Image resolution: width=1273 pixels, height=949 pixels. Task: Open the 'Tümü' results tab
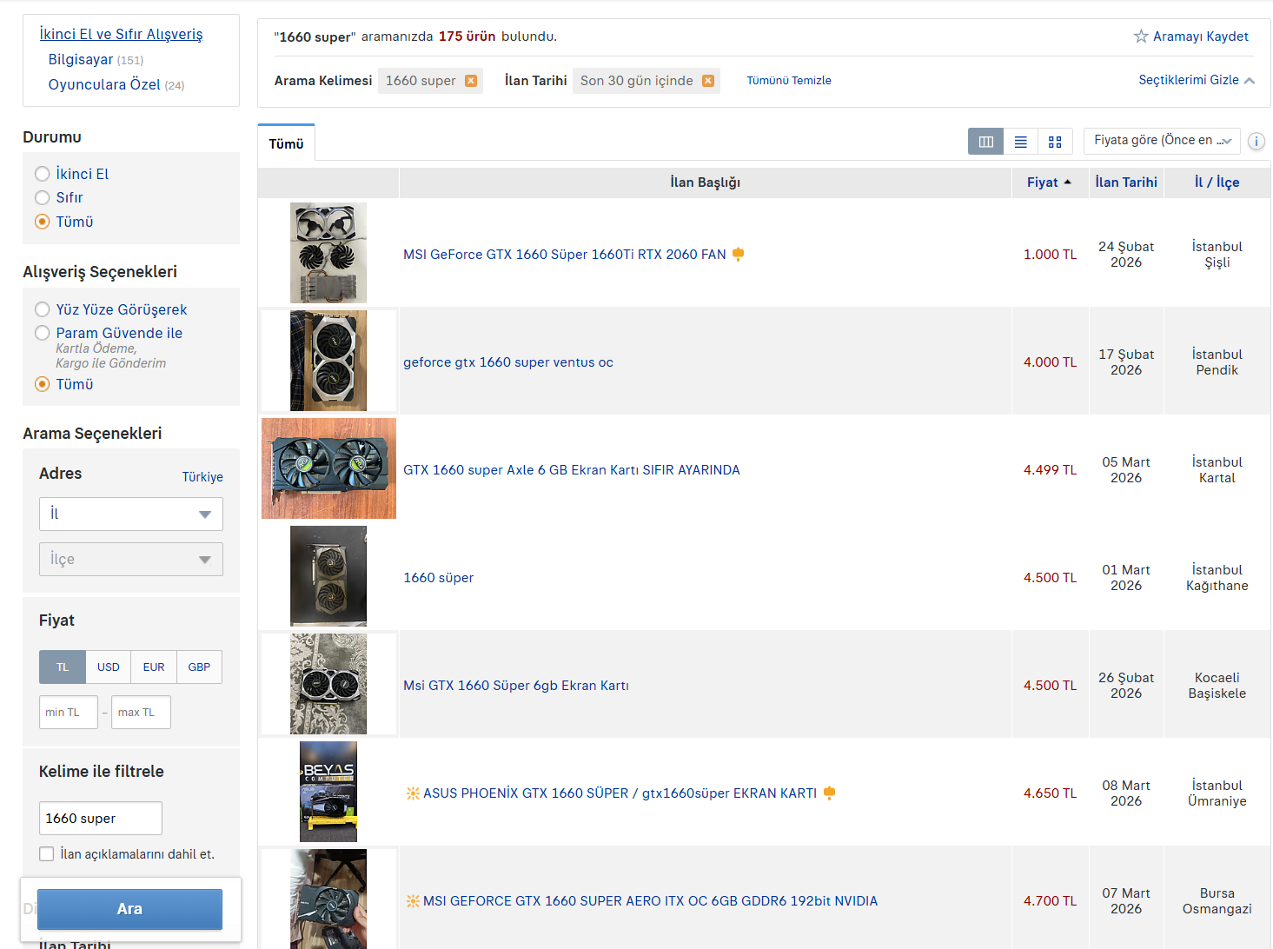point(286,143)
